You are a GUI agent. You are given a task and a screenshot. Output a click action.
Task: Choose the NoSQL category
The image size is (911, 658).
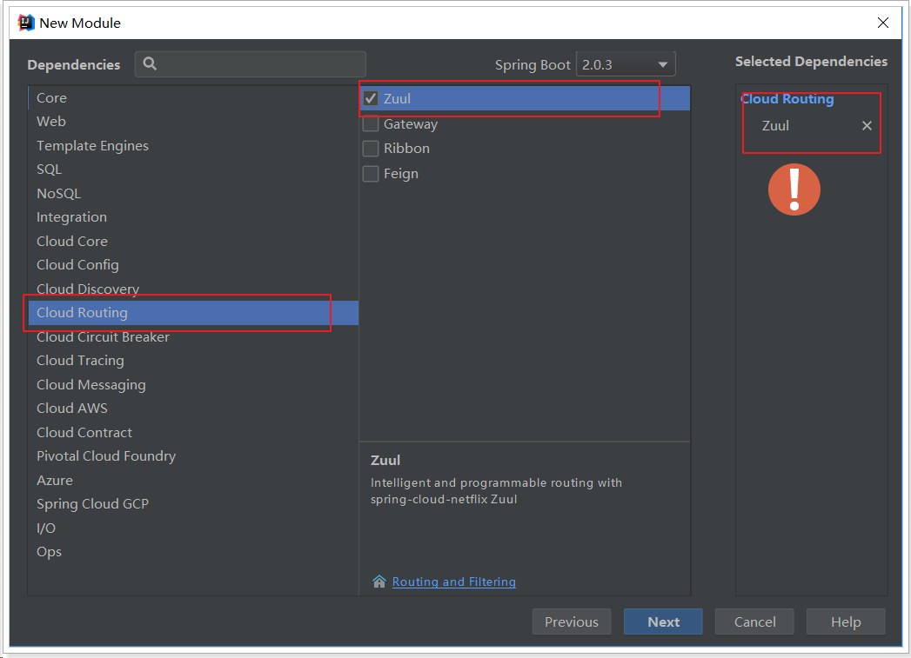pyautogui.click(x=193, y=193)
